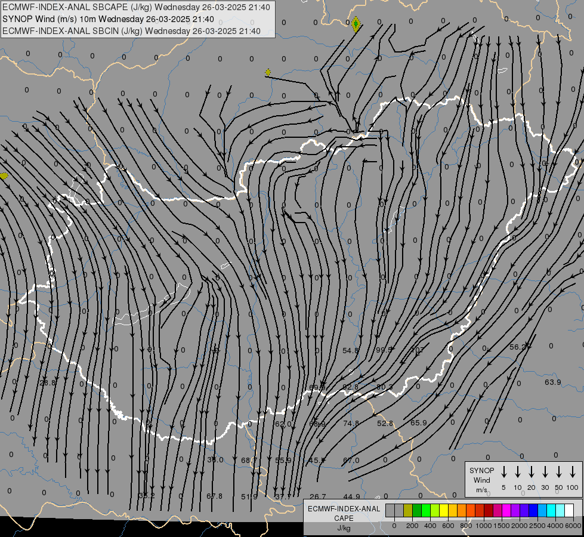Click the 44.9 CAPE value on map

pos(351,496)
